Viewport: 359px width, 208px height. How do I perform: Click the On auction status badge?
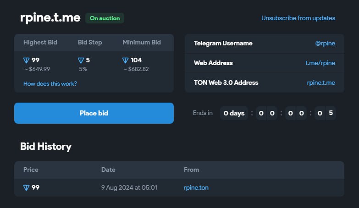[x=105, y=18]
